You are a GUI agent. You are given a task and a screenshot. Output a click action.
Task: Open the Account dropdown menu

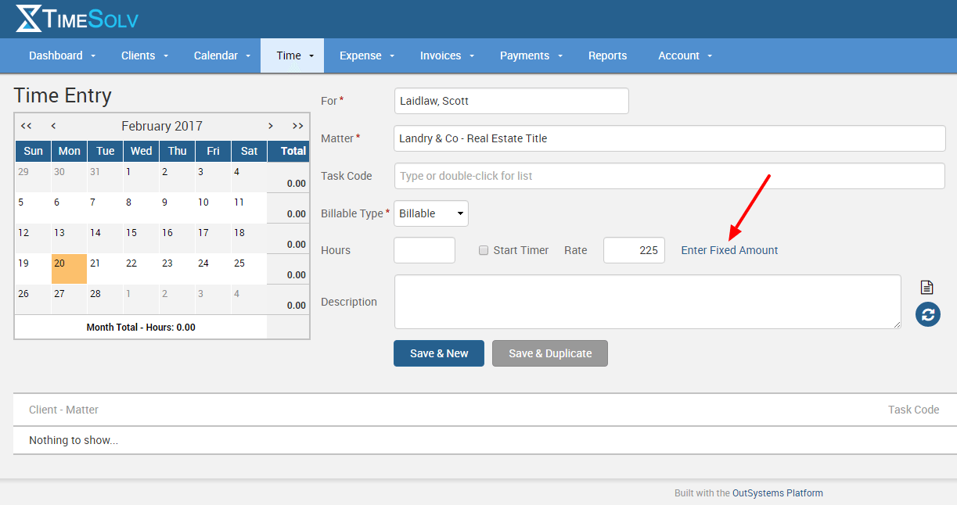coord(679,56)
